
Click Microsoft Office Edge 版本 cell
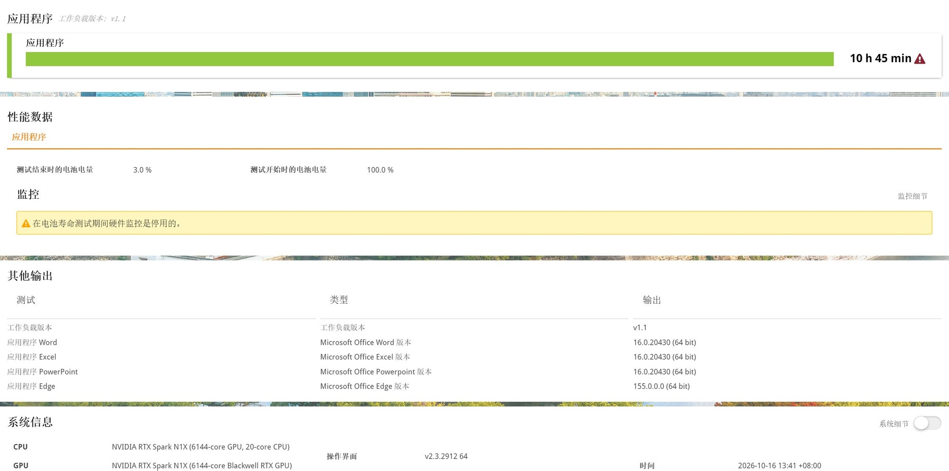click(365, 387)
